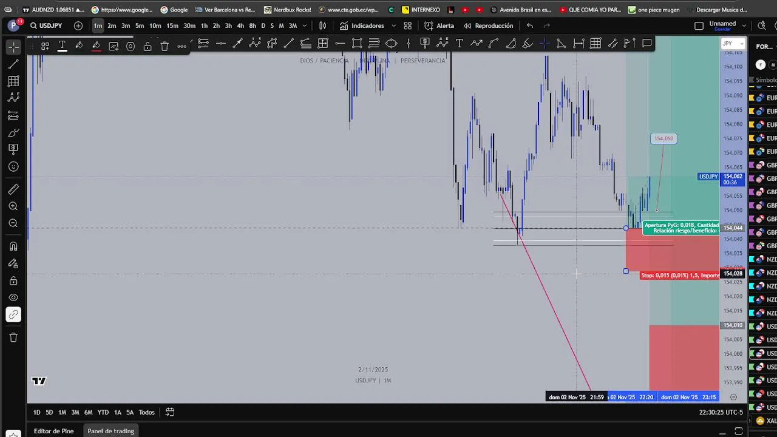Open the indicator templates grid icon
The height and width of the screenshot is (437, 777).
[407, 25]
